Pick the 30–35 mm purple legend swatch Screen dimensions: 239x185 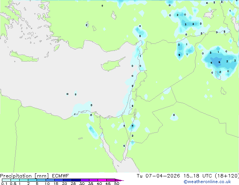85,180
